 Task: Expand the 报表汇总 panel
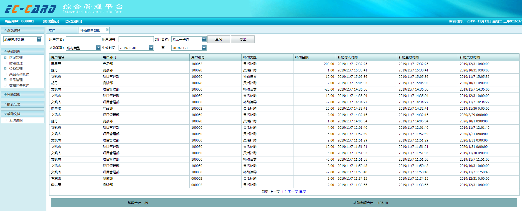(22, 104)
